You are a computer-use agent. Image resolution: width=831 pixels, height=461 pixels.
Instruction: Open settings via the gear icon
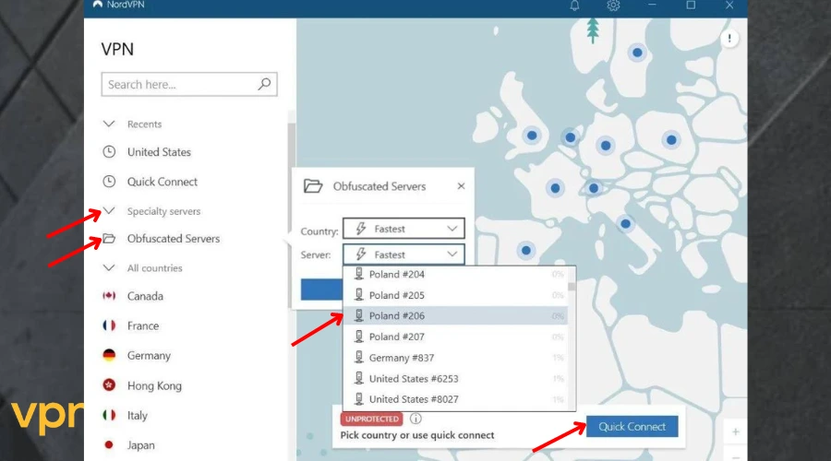tap(613, 6)
